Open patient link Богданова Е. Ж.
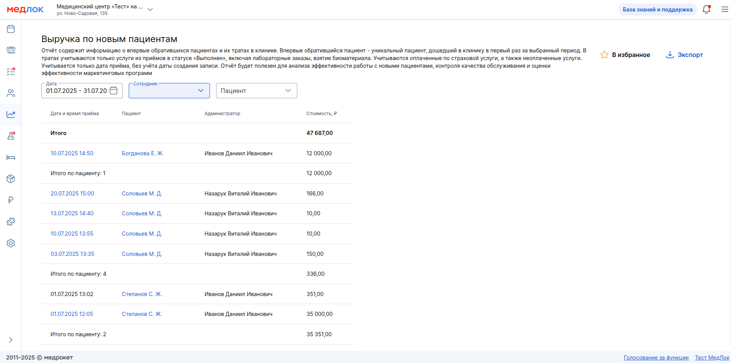The width and height of the screenshot is (731, 363). (x=143, y=153)
